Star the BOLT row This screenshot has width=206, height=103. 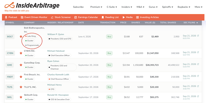pyautogui.click(x=21, y=36)
